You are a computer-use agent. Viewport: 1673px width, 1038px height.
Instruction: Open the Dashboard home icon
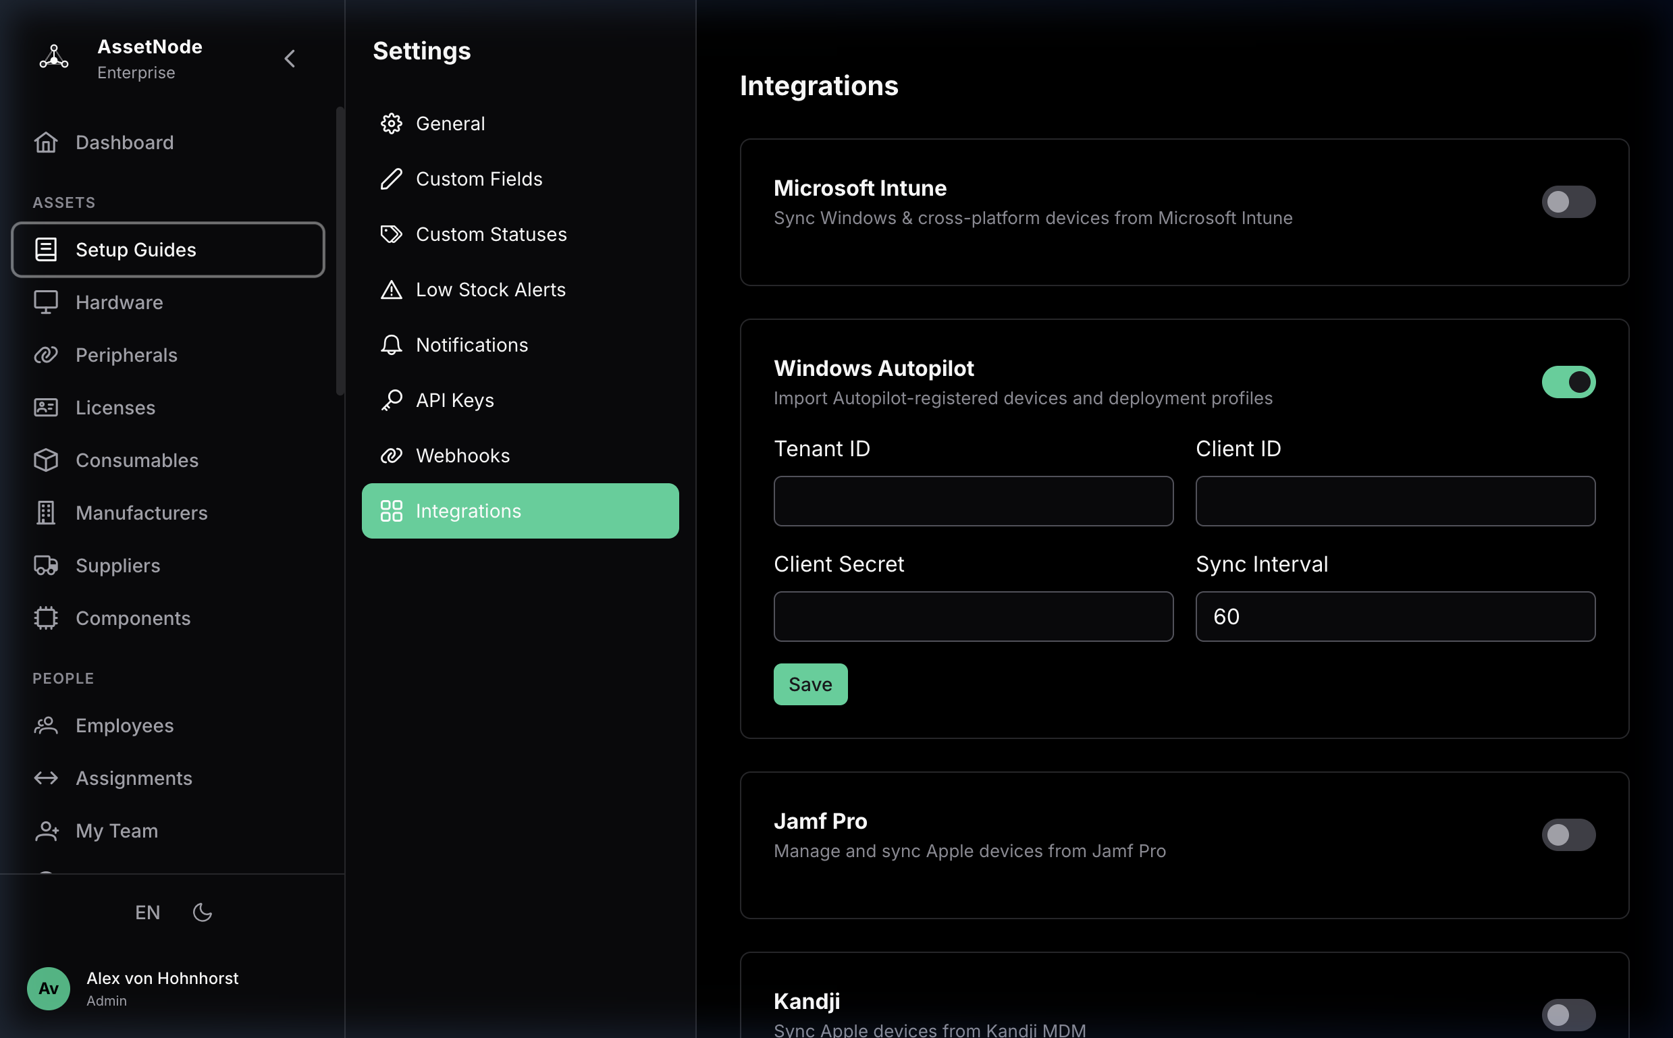coord(46,142)
